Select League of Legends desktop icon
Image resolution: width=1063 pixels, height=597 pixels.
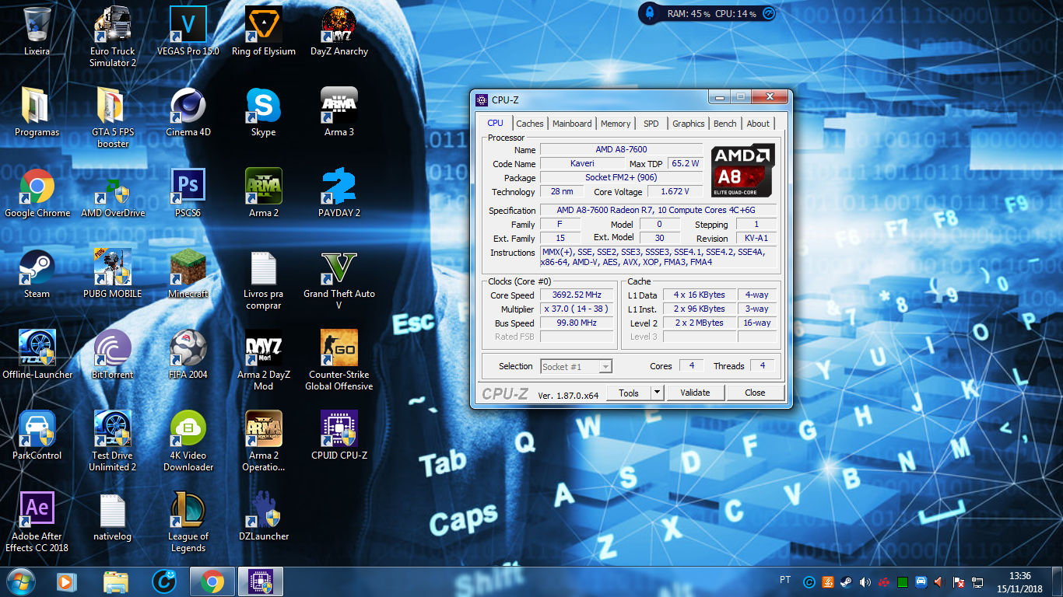(x=188, y=522)
